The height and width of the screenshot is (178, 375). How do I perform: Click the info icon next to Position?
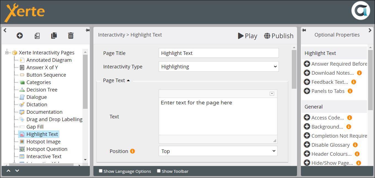pyautogui.click(x=133, y=151)
